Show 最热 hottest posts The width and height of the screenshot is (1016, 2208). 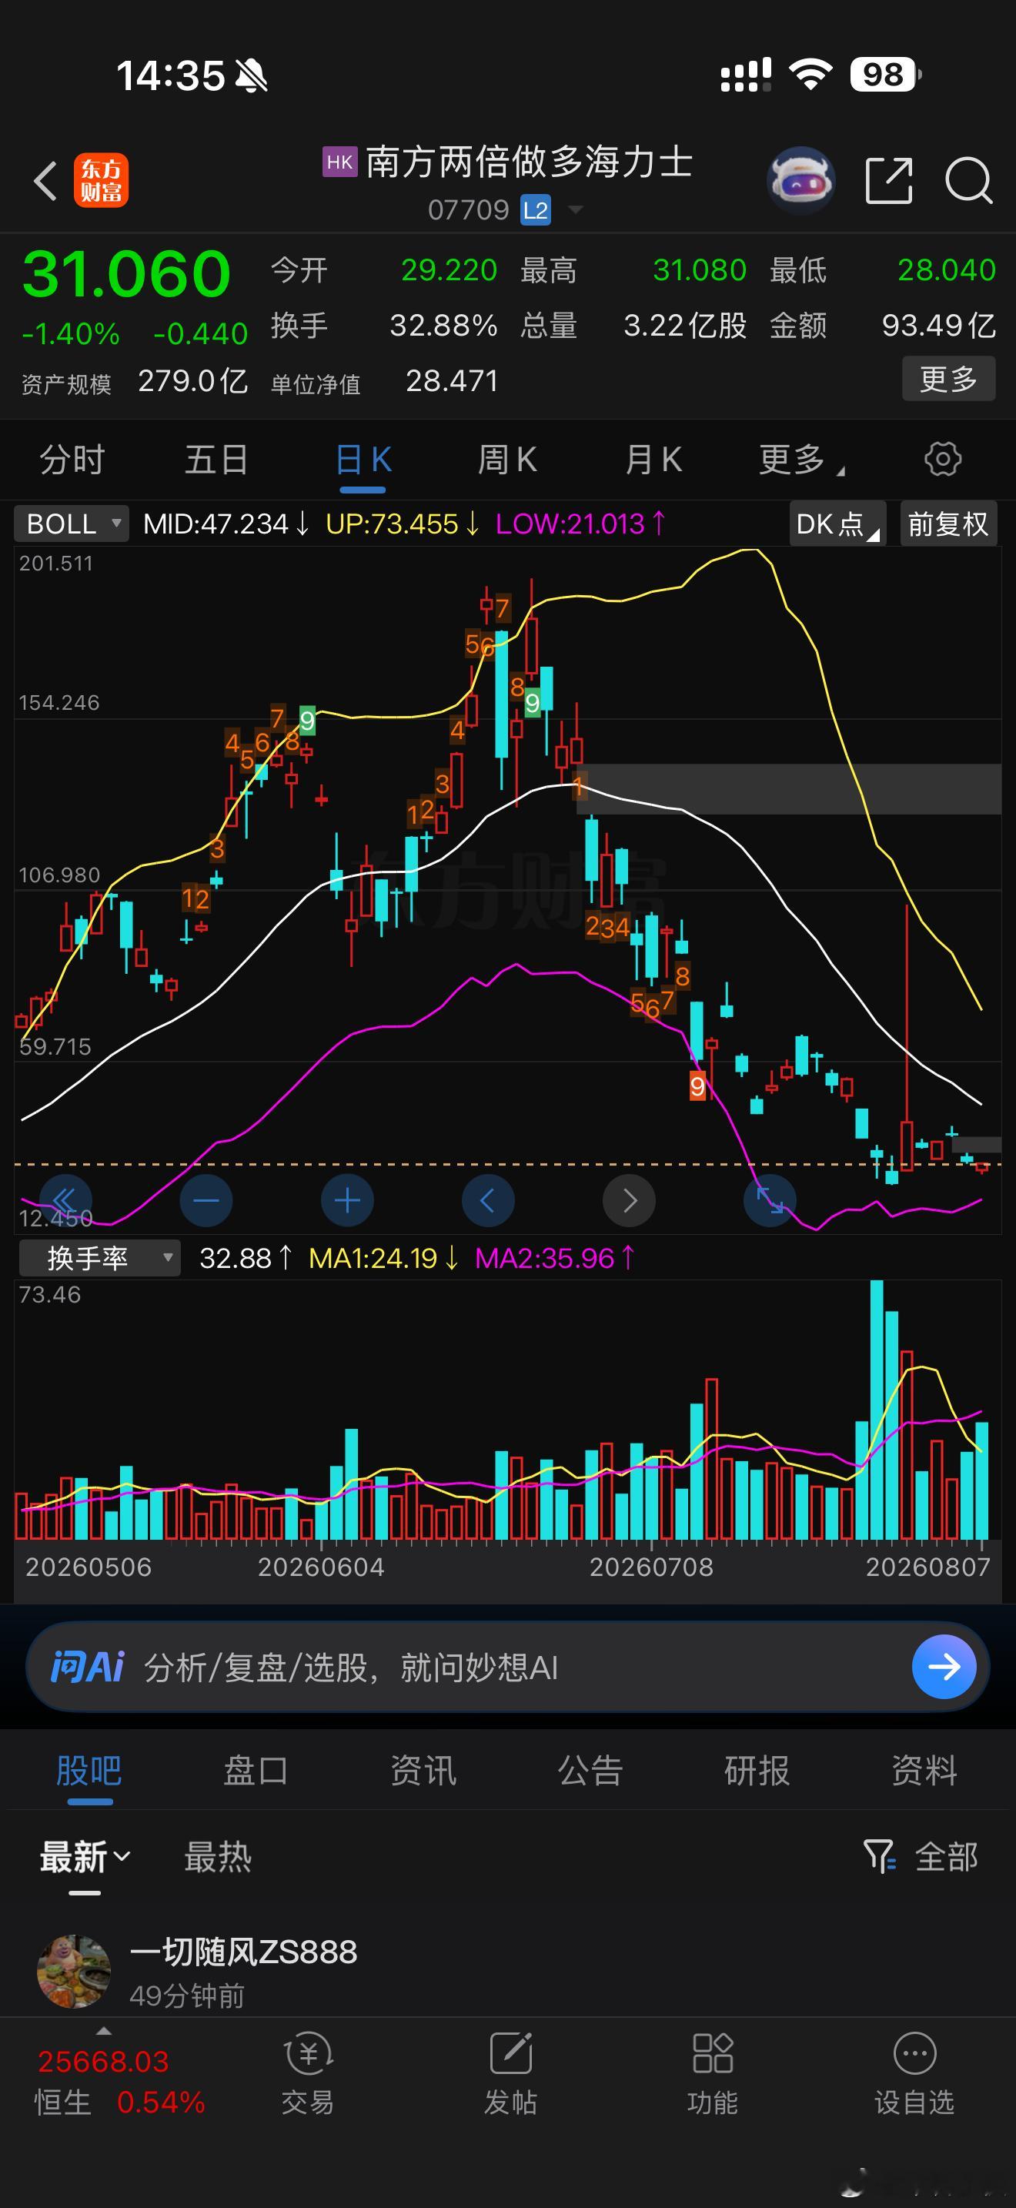coord(218,1857)
